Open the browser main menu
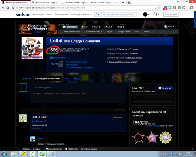The image size is (196, 157). point(178,2)
